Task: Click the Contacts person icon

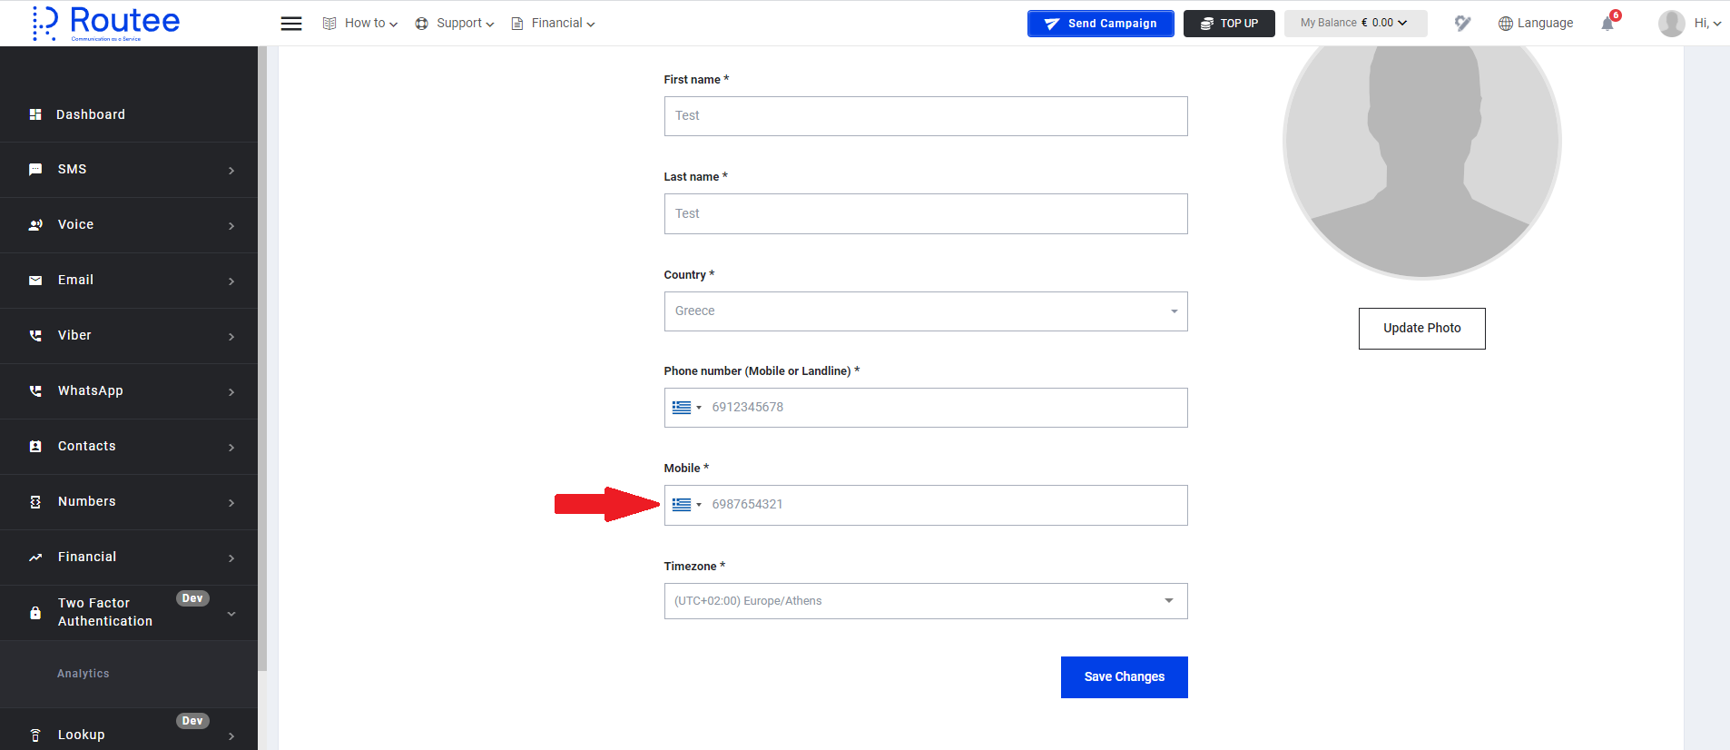Action: [35, 447]
